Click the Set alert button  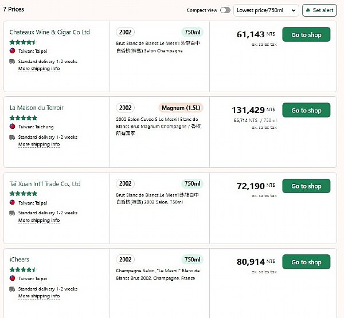(x=319, y=10)
